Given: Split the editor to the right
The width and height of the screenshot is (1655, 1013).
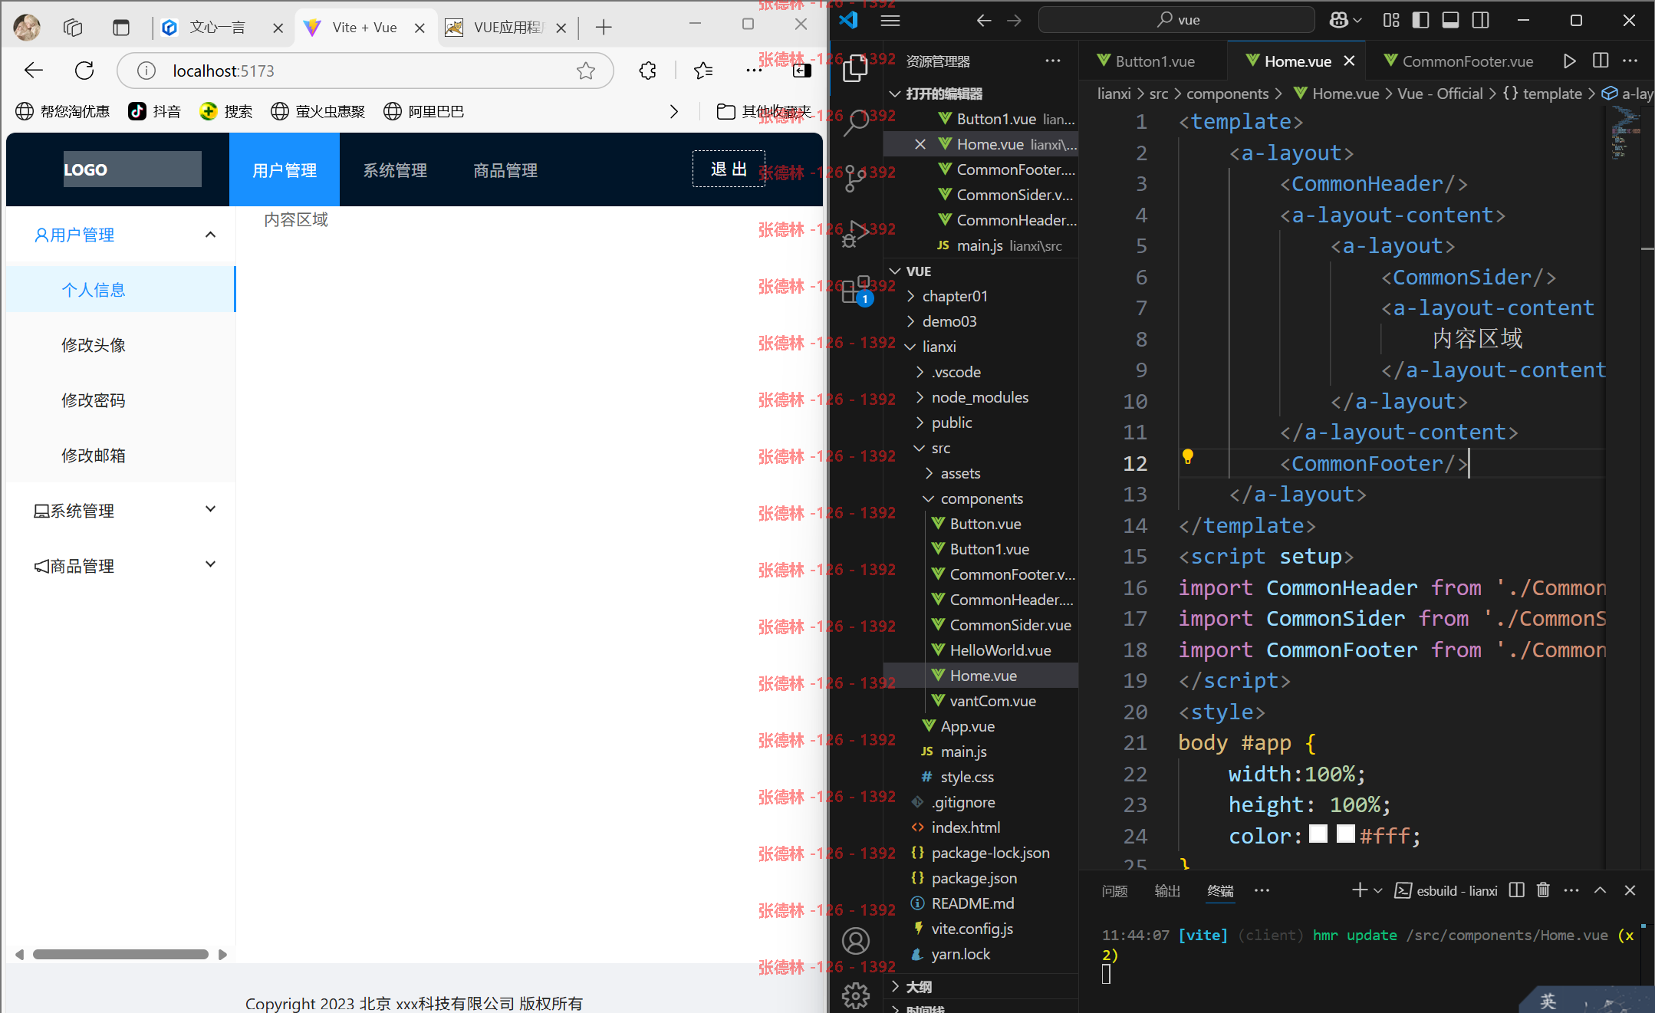Looking at the screenshot, I should tap(1601, 61).
